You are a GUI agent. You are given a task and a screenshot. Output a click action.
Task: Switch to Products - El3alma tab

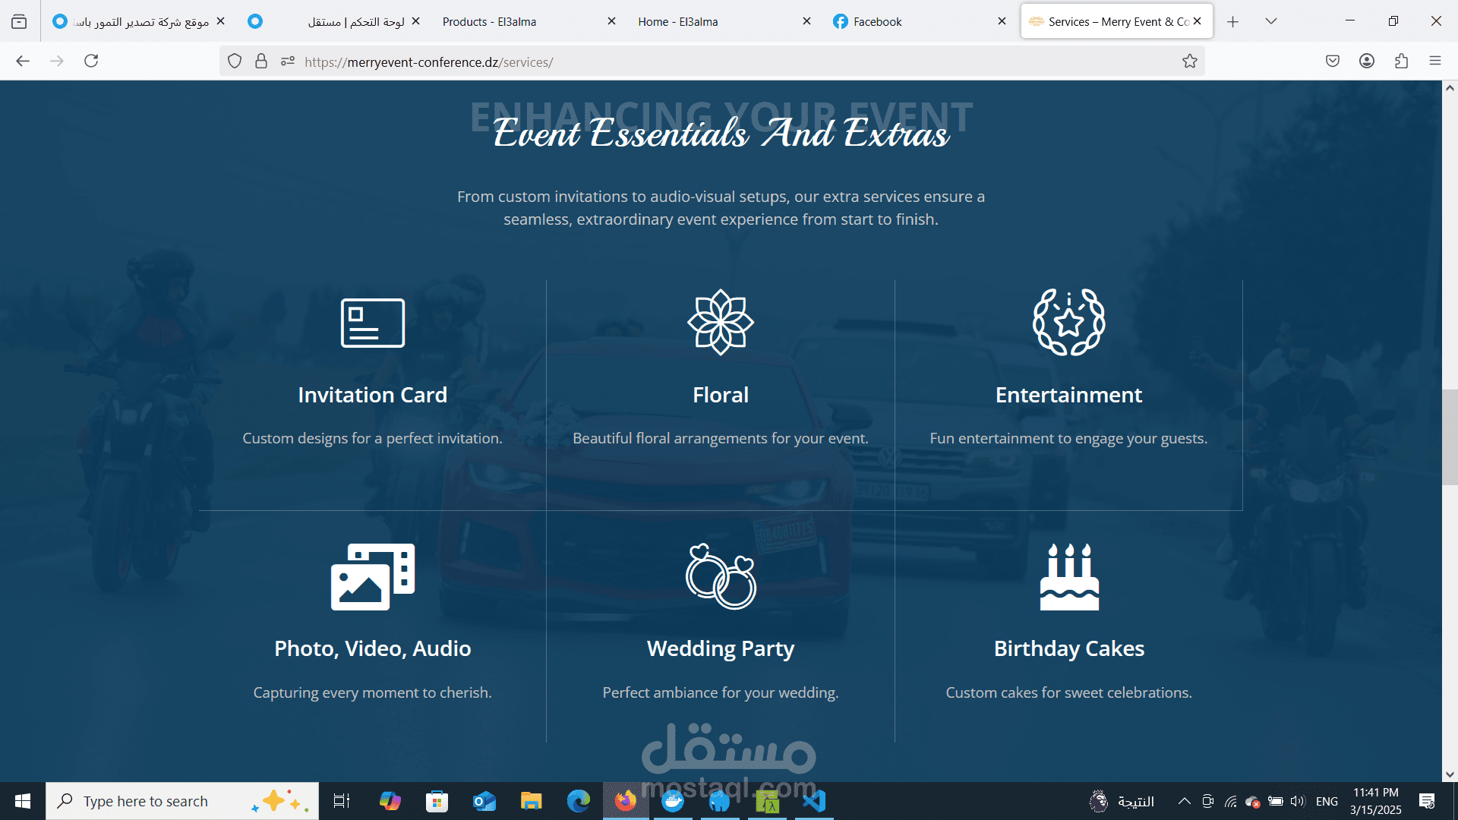pos(489,21)
